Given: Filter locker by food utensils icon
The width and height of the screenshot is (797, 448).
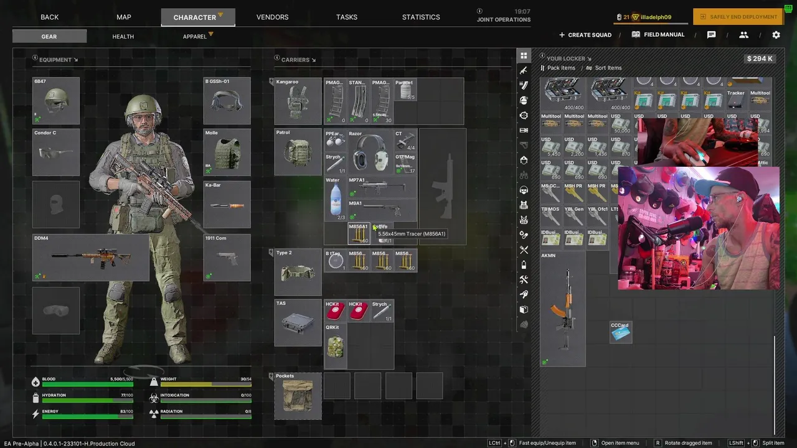Looking at the screenshot, I should point(524,250).
